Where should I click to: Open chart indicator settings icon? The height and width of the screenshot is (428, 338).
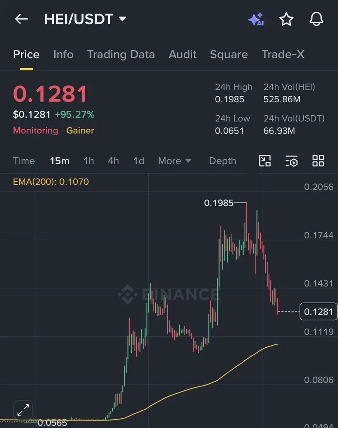coord(291,161)
